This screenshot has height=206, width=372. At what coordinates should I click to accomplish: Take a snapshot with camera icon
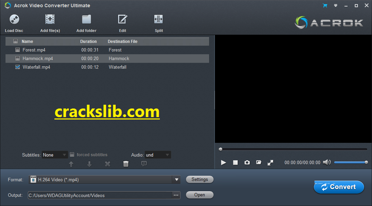click(x=247, y=162)
